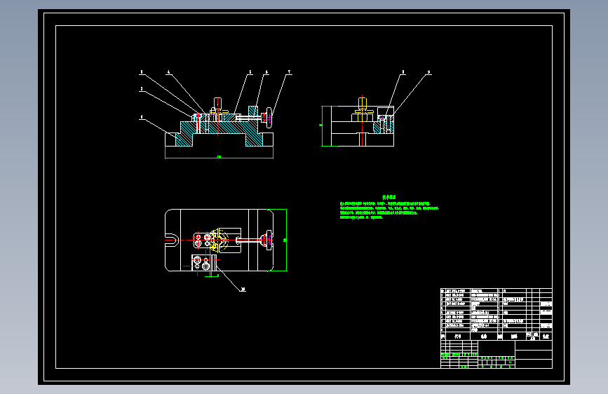
Task: Select the first line of the green technical notes
Action: (385, 203)
